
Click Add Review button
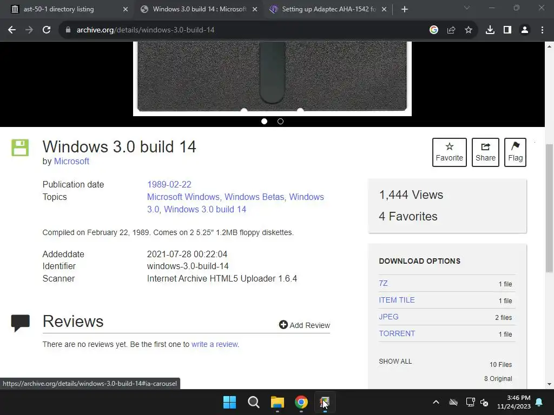pyautogui.click(x=305, y=325)
